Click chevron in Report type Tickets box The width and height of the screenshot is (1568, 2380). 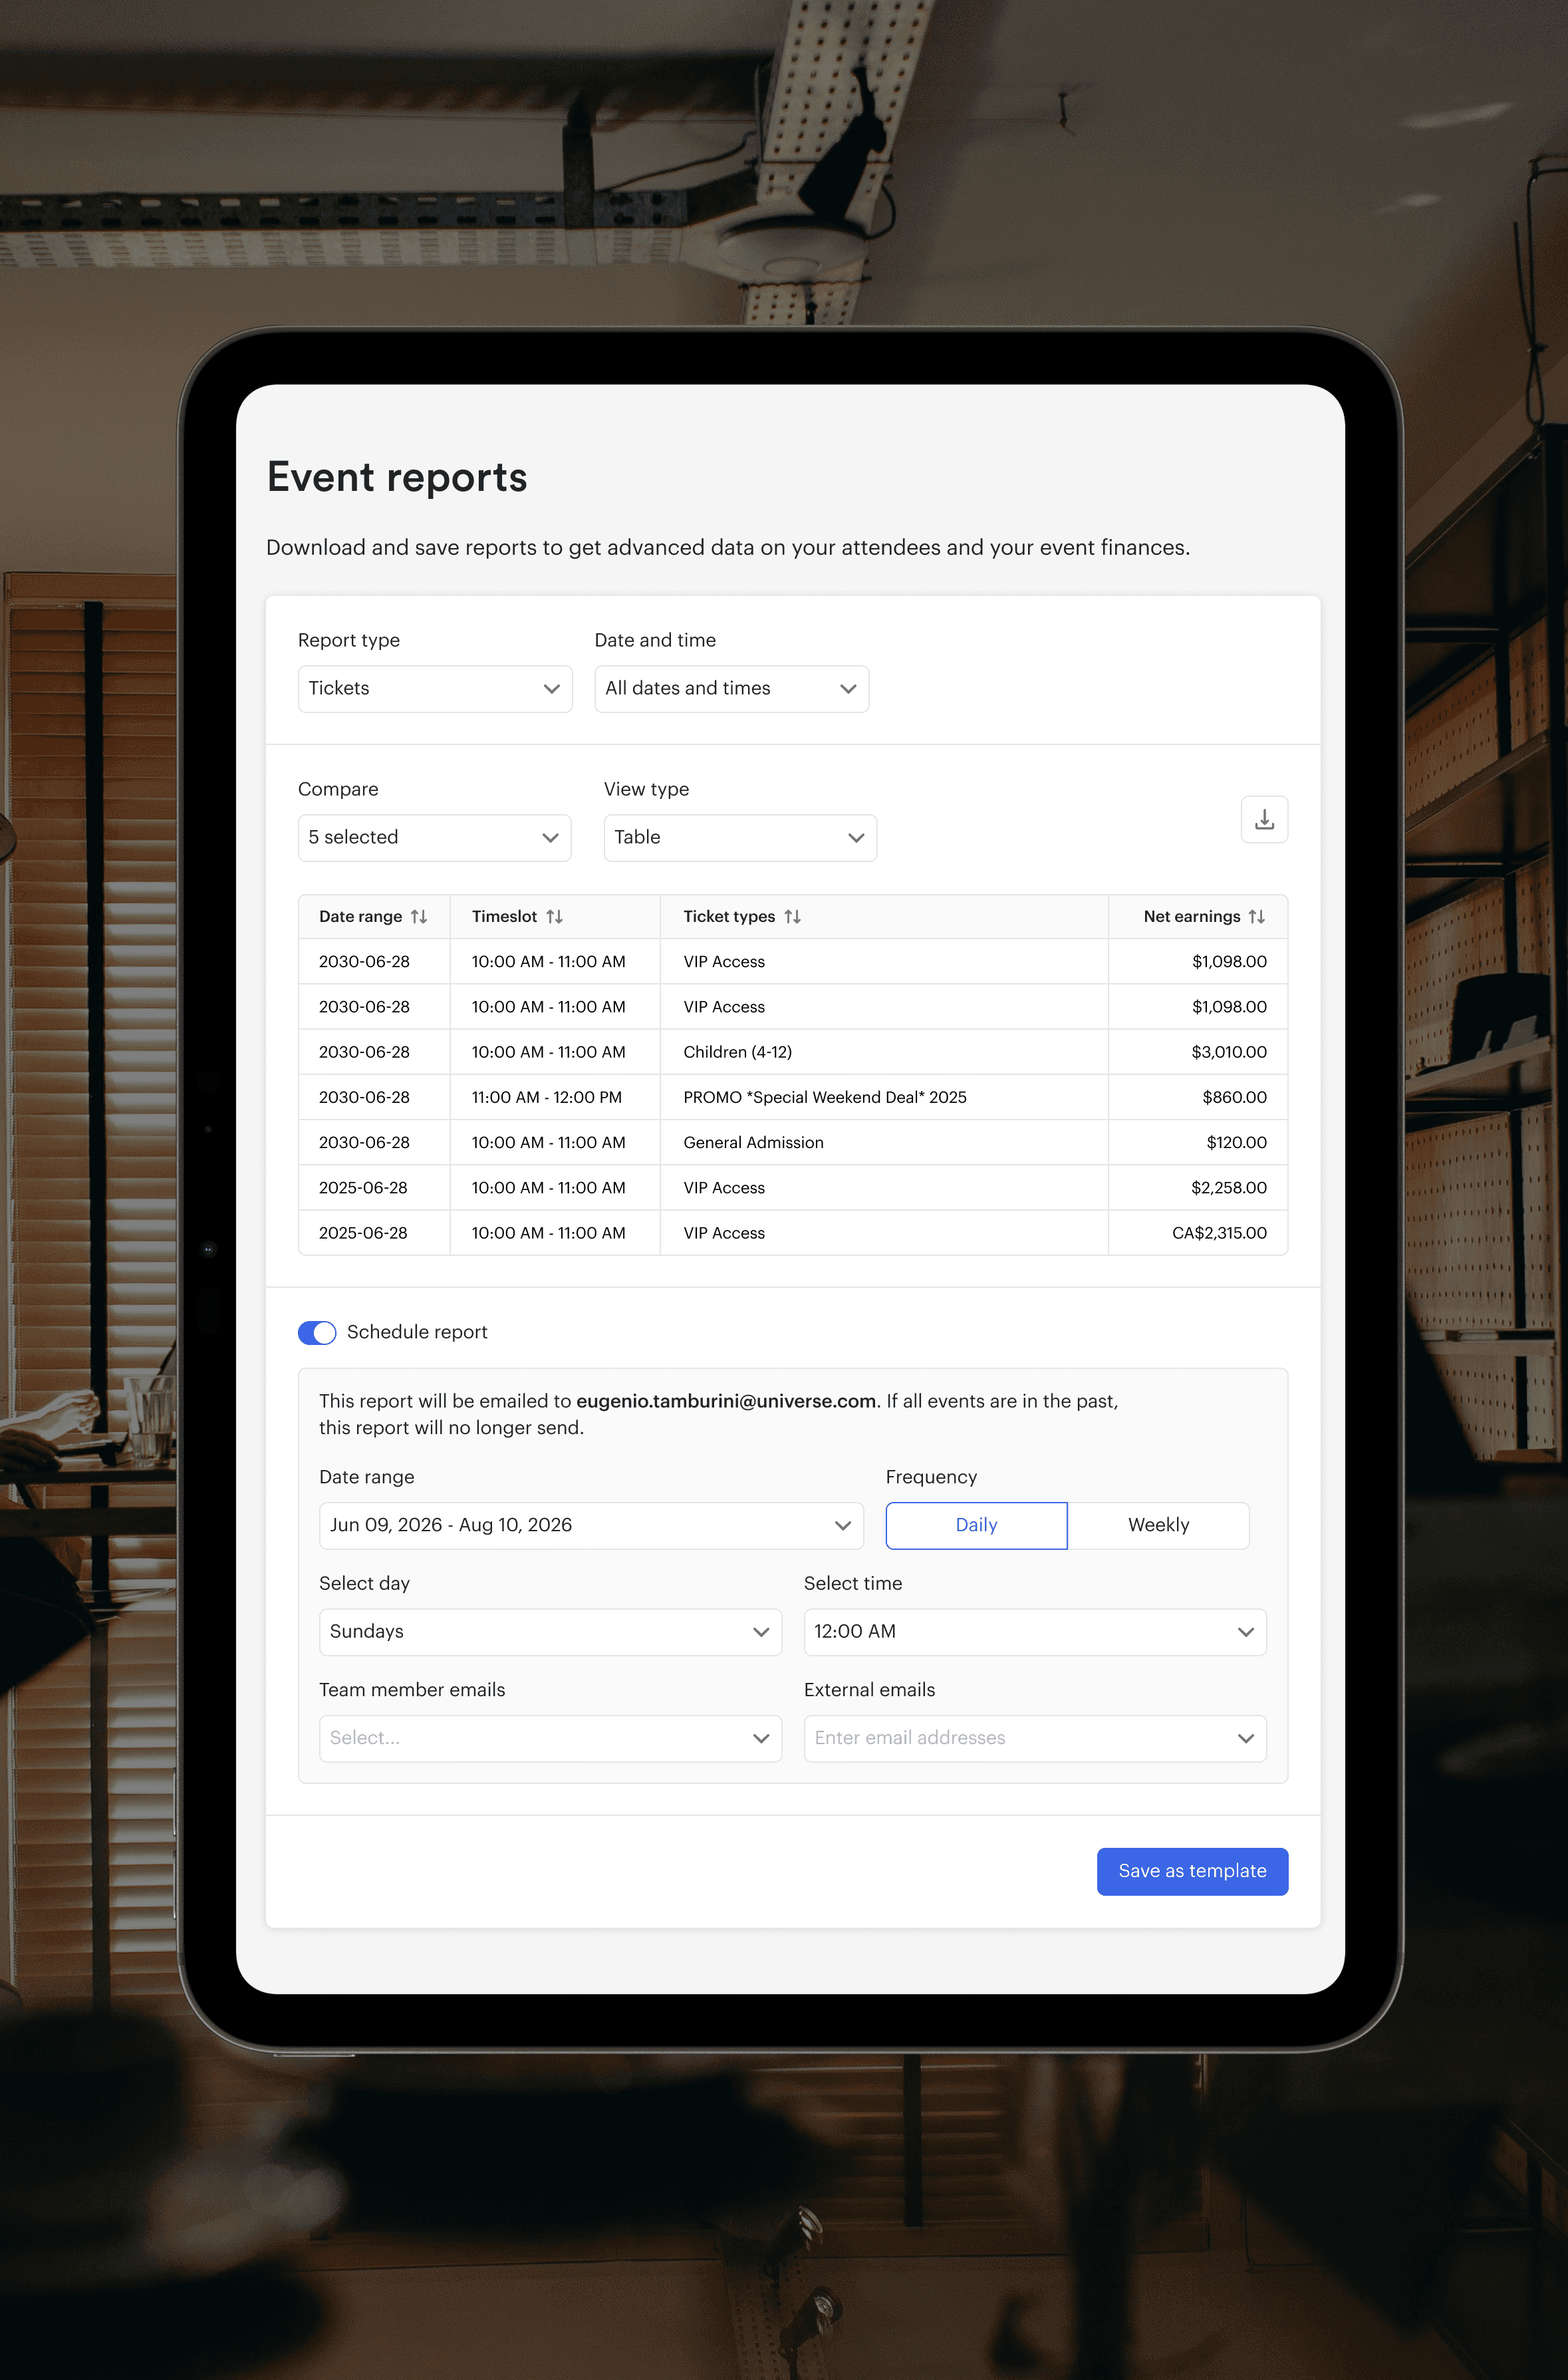click(551, 689)
